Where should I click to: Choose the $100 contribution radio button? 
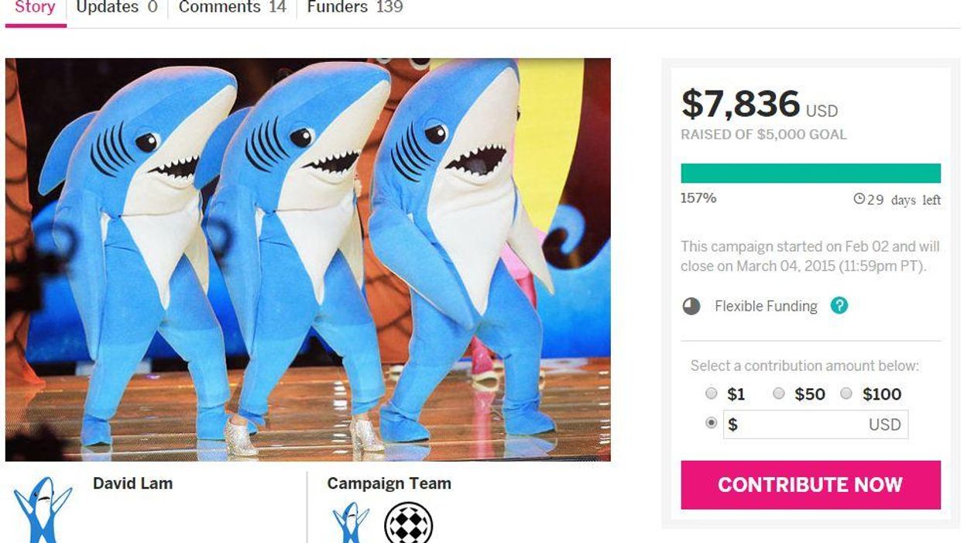coord(846,394)
